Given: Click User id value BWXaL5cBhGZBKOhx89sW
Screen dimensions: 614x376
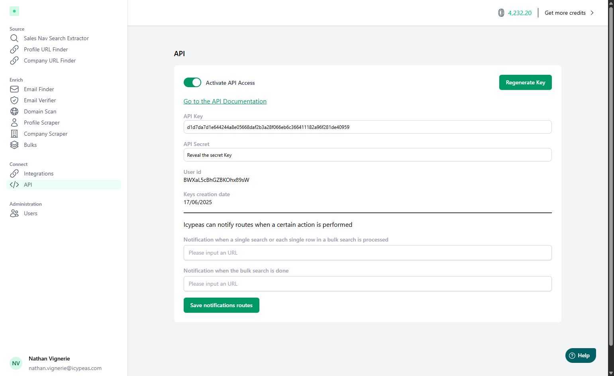Looking at the screenshot, I should pyautogui.click(x=216, y=180).
